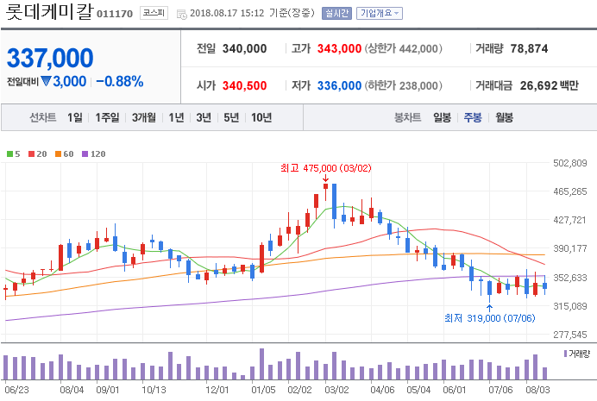Click the stock code 011170
The height and width of the screenshot is (401, 597).
[115, 14]
